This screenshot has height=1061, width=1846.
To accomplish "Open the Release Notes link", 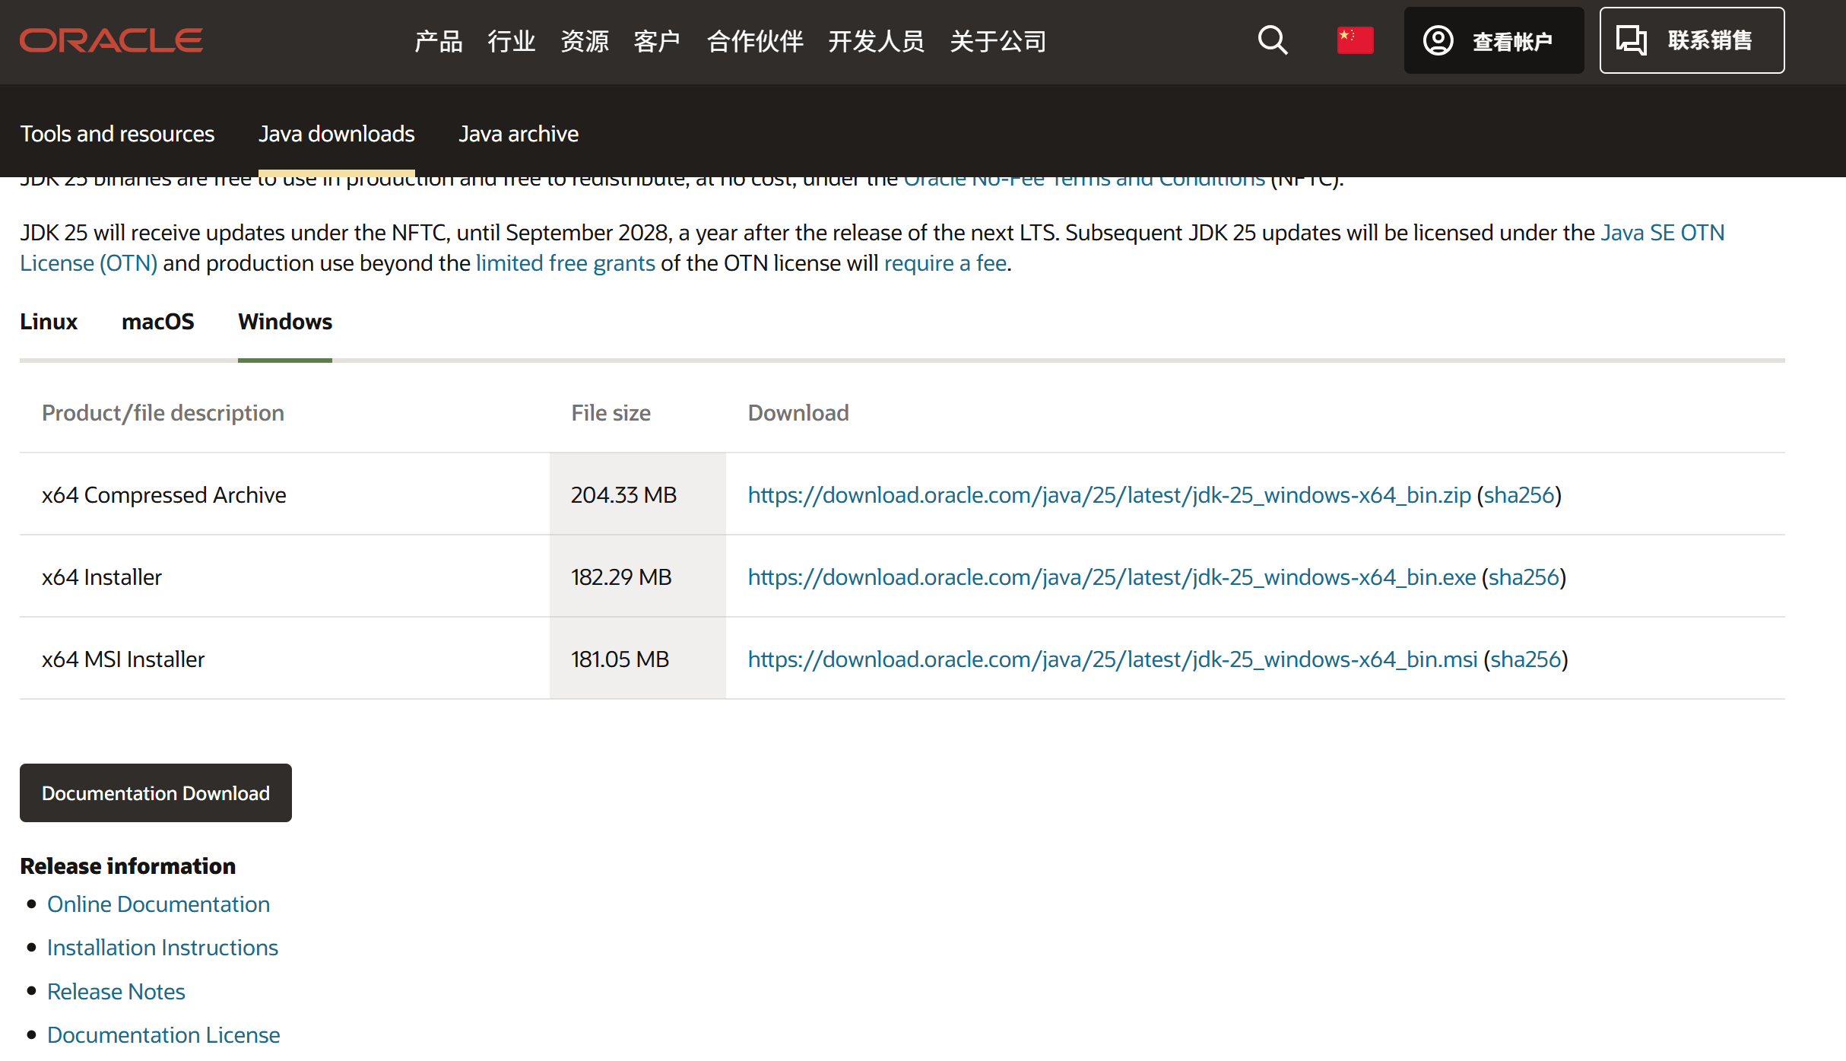I will tap(116, 991).
